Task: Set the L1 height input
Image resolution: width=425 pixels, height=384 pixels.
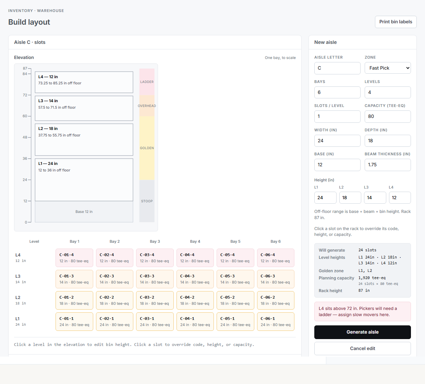Action: tap(325, 197)
